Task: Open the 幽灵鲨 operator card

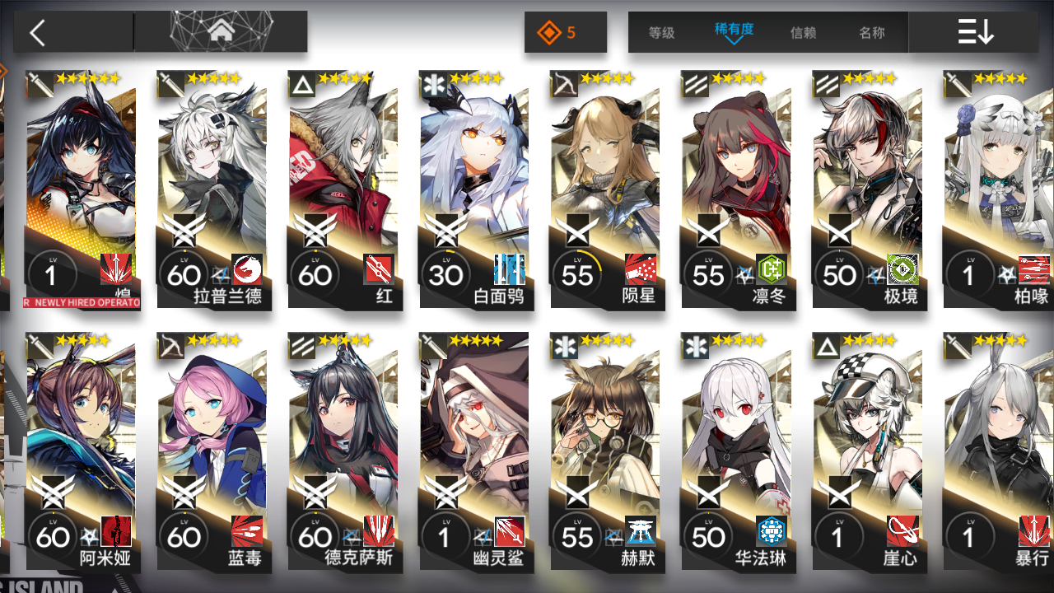Action: click(x=473, y=451)
